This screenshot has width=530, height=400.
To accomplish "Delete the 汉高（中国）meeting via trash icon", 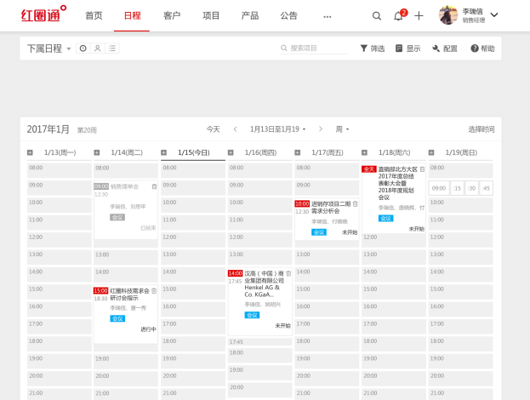I will (x=288, y=273).
